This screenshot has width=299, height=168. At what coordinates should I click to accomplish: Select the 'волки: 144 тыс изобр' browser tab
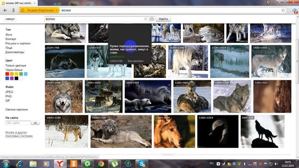(x=19, y=3)
